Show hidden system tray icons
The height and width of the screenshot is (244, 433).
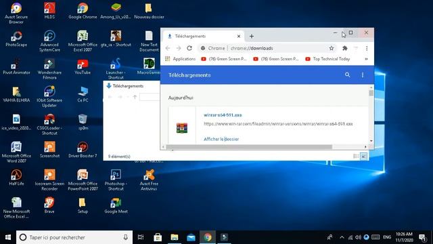click(x=342, y=237)
